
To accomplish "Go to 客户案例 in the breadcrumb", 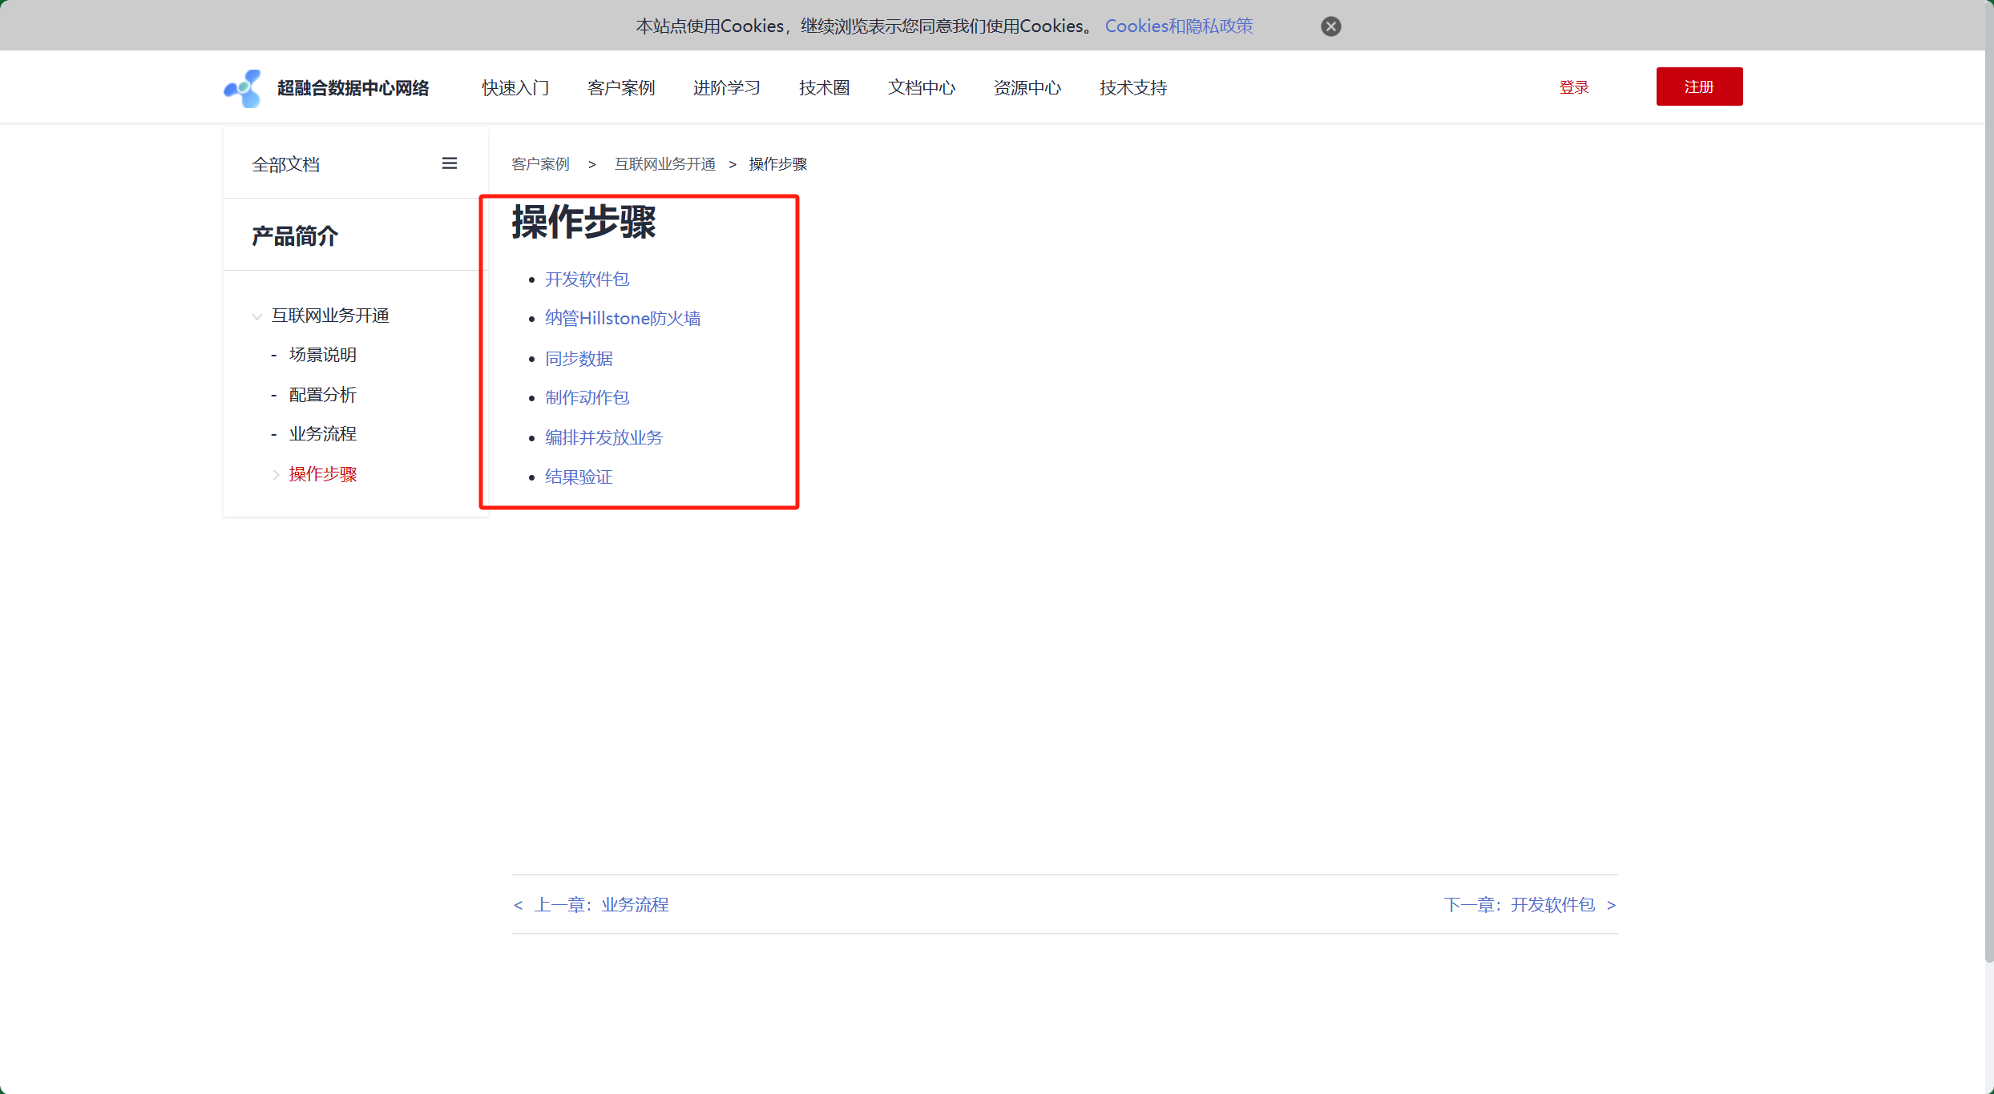I will point(540,164).
